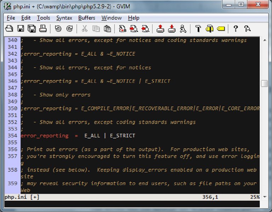Click the Find Next toolbar icon
This screenshot has width=272, height=212.
pyautogui.click(x=134, y=29)
